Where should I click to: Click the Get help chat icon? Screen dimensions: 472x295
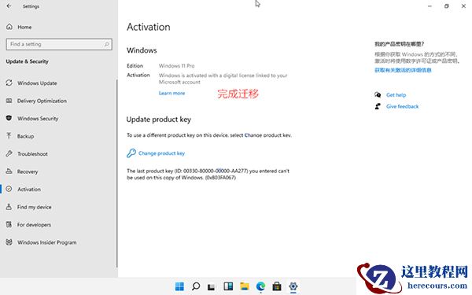[x=378, y=95]
